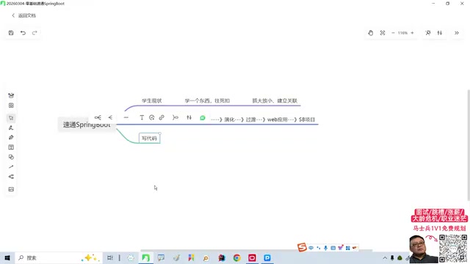Open Chrome from the taskbar
The image size is (470, 264).
pos(236,257)
